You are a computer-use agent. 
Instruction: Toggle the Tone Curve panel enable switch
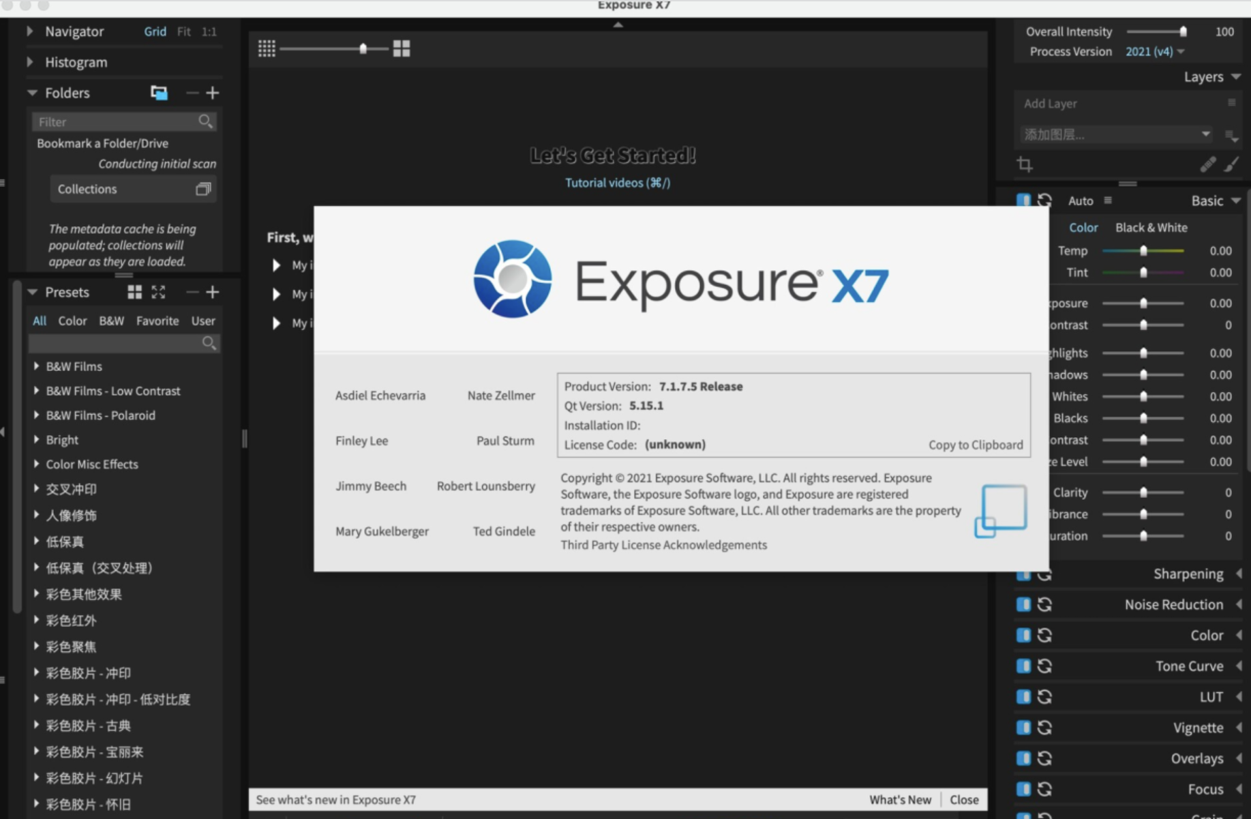click(x=1023, y=666)
